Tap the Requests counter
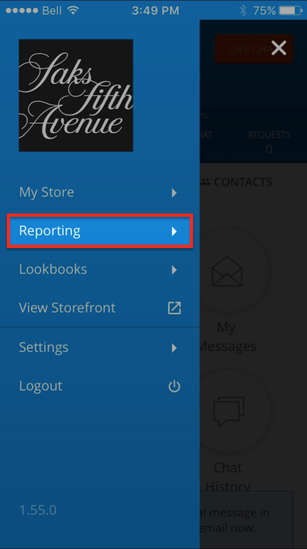This screenshot has width=307, height=549. coord(269,141)
